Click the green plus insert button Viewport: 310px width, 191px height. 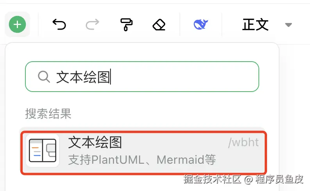[18, 25]
